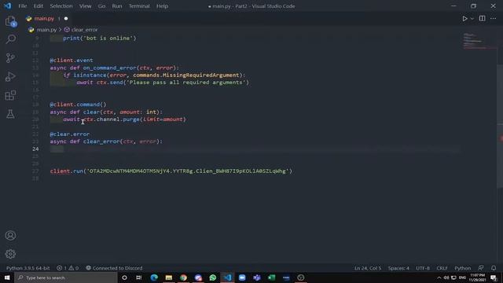Screen dimensions: 503x283
Task: Close the unsaved main.py tab dot
Action: [x=66, y=19]
